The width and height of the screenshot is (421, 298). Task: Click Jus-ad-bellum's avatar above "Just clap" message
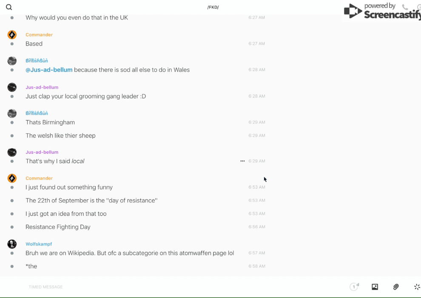click(12, 87)
